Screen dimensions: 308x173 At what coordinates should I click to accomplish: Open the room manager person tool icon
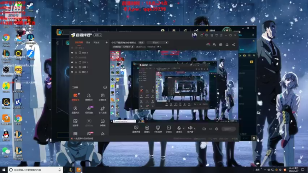[89, 95]
